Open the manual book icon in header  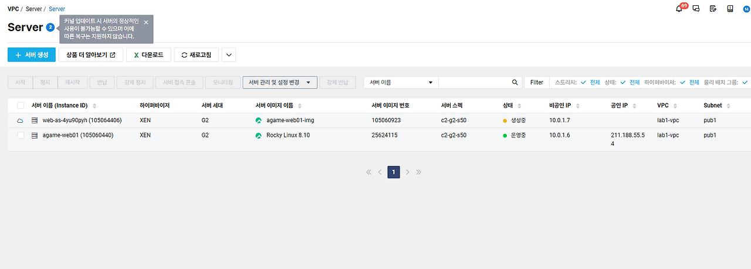point(730,9)
